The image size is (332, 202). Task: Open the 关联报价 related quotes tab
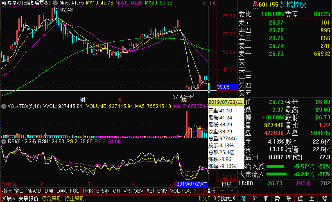click(x=28, y=198)
